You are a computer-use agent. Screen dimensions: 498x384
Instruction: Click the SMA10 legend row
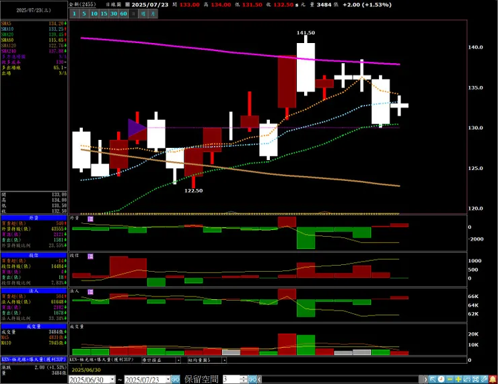tap(34, 29)
